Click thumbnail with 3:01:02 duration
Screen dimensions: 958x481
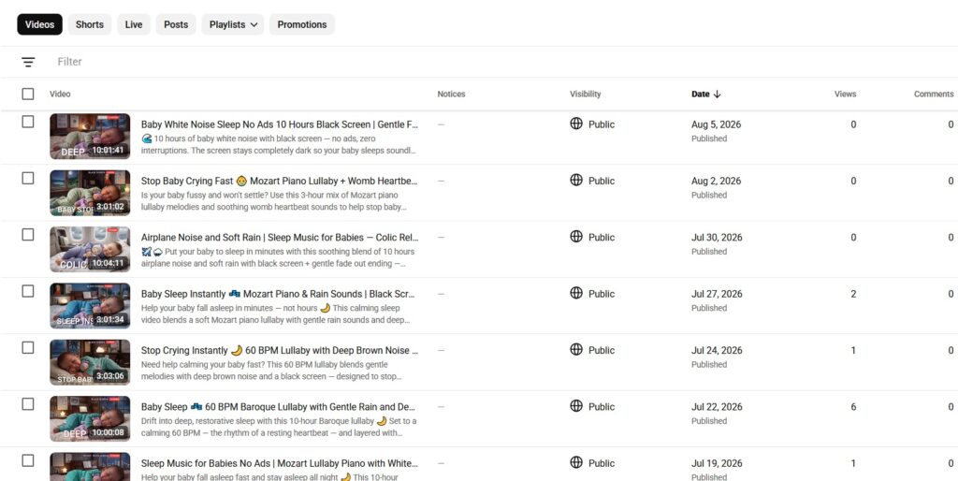click(x=90, y=193)
